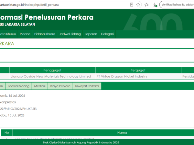Screen dimensions: 194x145
Task: Open reader view icon in address bar
Action: pyautogui.click(x=132, y=5)
